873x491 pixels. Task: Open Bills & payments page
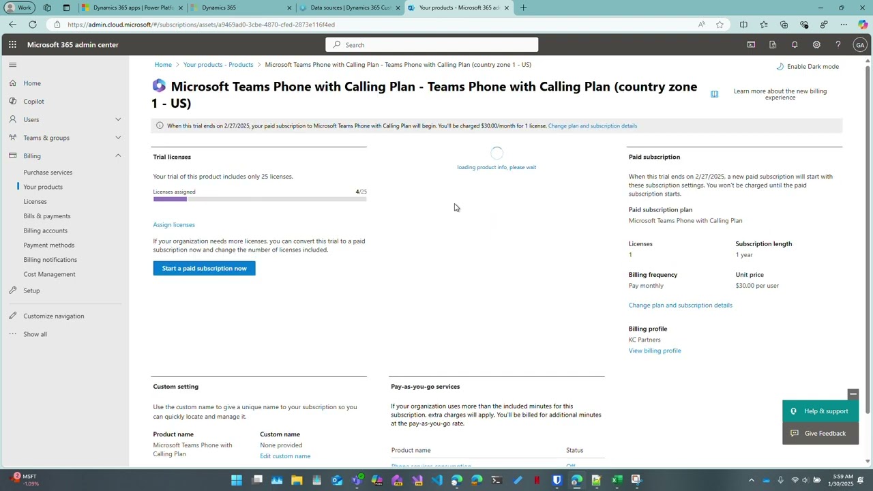tap(47, 216)
